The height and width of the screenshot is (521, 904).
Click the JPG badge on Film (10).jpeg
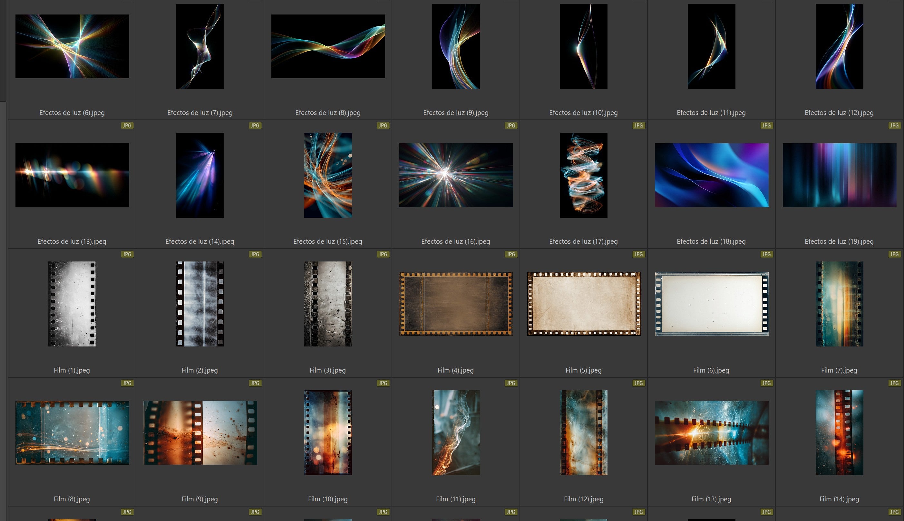click(383, 383)
